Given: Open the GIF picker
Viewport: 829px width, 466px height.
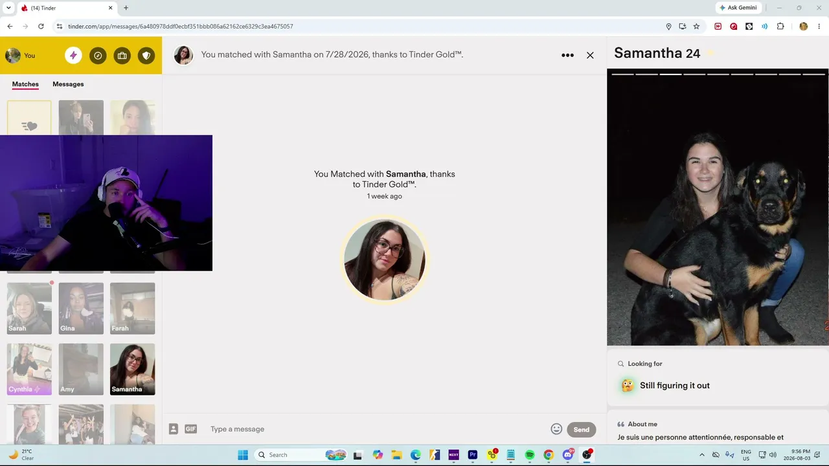Looking at the screenshot, I should pos(190,428).
